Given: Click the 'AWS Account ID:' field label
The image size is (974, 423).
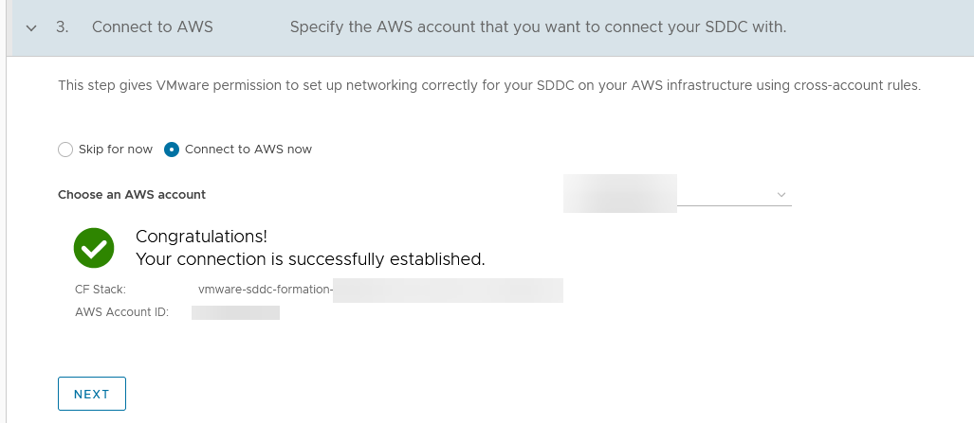Looking at the screenshot, I should [121, 312].
